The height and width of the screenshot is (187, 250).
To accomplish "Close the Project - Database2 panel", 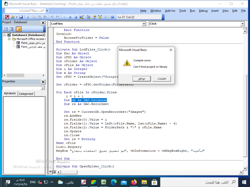I will click(43, 23).
